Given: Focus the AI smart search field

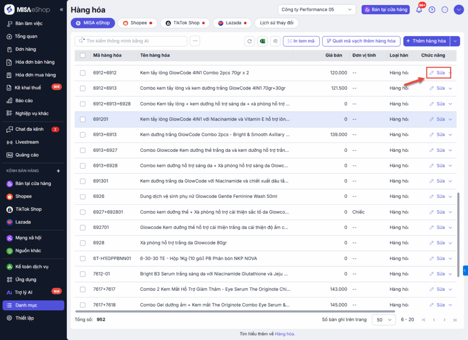Looking at the screenshot, I should tap(131, 41).
